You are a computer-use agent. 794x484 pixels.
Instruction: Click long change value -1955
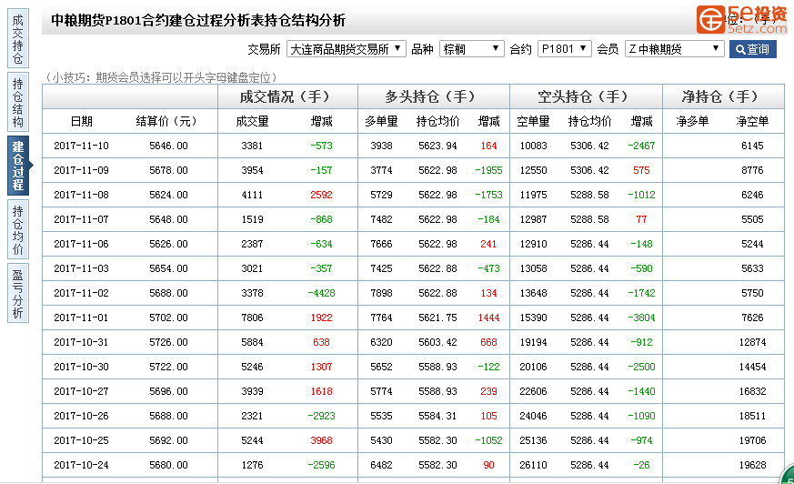point(488,170)
